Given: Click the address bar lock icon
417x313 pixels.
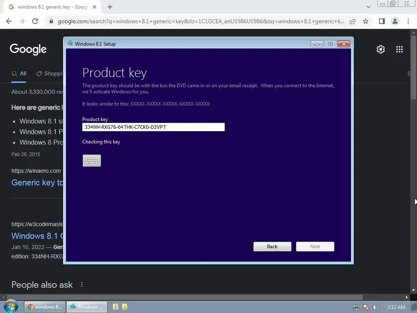Looking at the screenshot, I should pyautogui.click(x=51, y=21).
